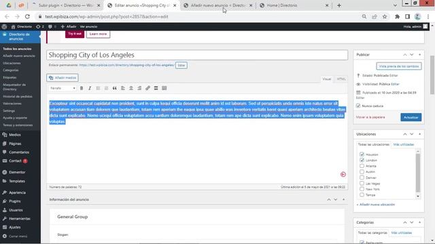Image resolution: width=435 pixels, height=244 pixels.
Task: Open the pending updates indicator
Action: pos(40,26)
